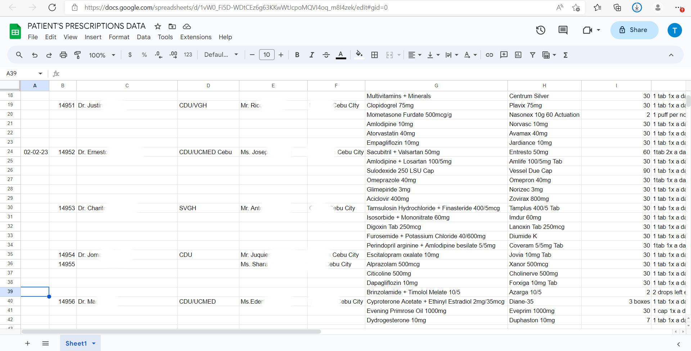Image resolution: width=691 pixels, height=351 pixels.
Task: Print the spreadsheet
Action: pos(63,55)
